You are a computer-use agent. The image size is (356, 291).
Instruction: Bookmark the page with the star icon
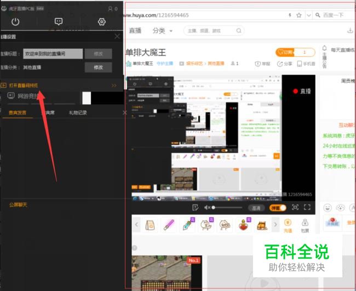click(x=299, y=15)
